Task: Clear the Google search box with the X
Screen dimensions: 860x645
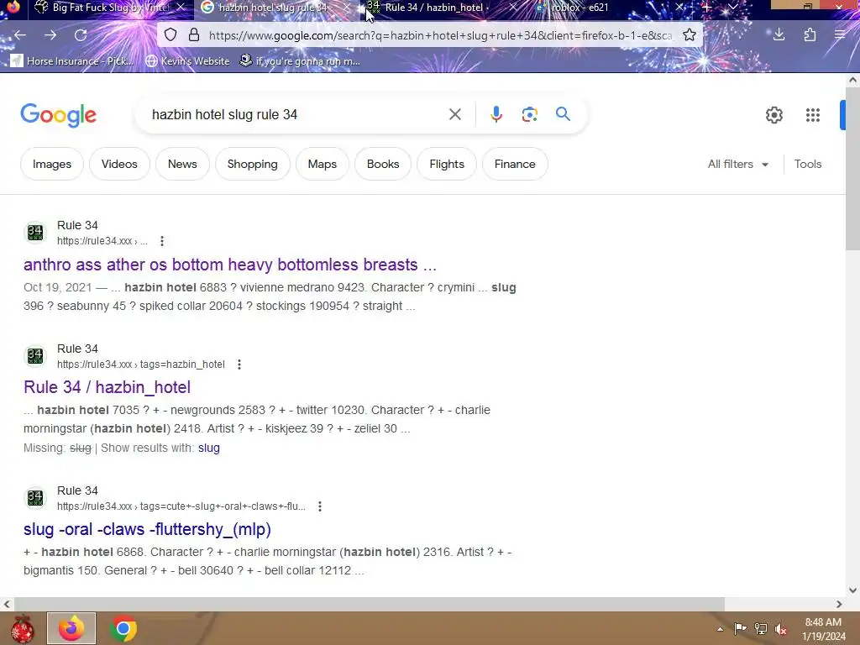Action: coord(454,114)
